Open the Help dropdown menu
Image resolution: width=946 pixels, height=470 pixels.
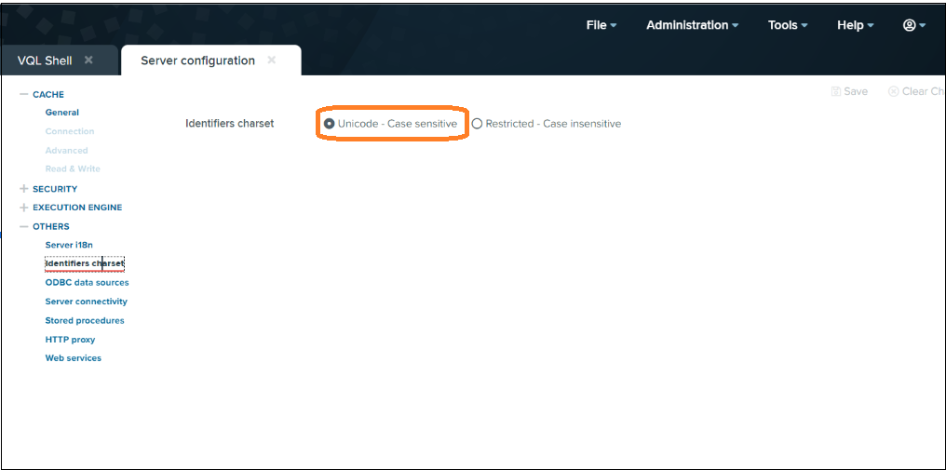coord(855,25)
